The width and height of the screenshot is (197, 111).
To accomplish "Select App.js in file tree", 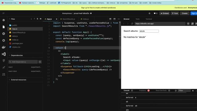I will click(25, 29).
